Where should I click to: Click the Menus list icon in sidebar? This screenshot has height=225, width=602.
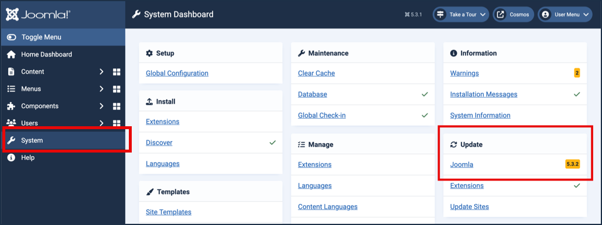pyautogui.click(x=12, y=89)
